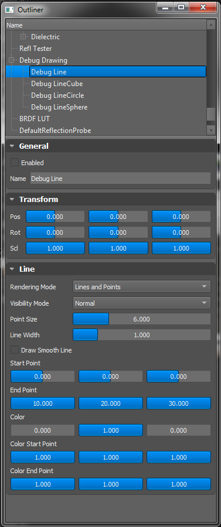
Task: Click the Pos Z value slider
Action: (181, 217)
